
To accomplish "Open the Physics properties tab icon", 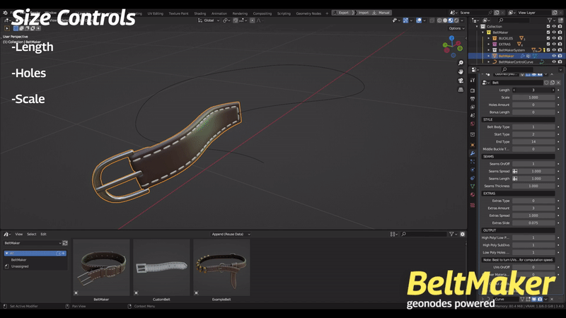I will (x=473, y=170).
